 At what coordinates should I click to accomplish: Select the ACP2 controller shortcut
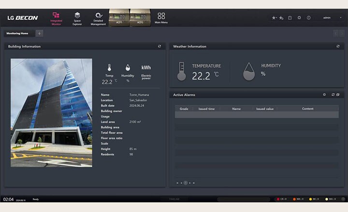140,18
